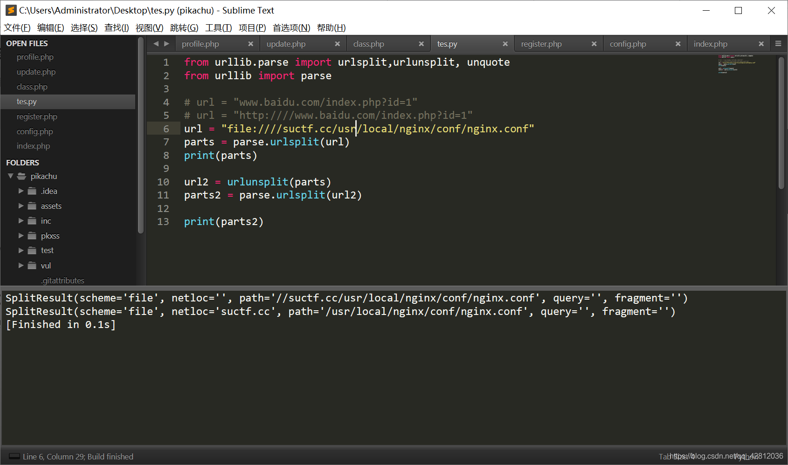This screenshot has height=465, width=788.
Task: Expand the vul folder
Action: tap(21, 266)
